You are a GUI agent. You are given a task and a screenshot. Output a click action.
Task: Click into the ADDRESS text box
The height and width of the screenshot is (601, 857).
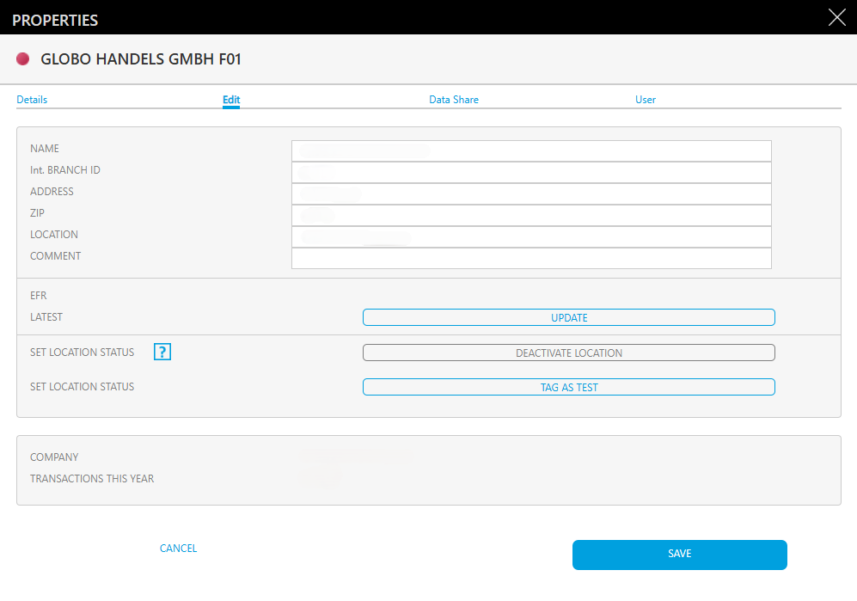point(531,194)
